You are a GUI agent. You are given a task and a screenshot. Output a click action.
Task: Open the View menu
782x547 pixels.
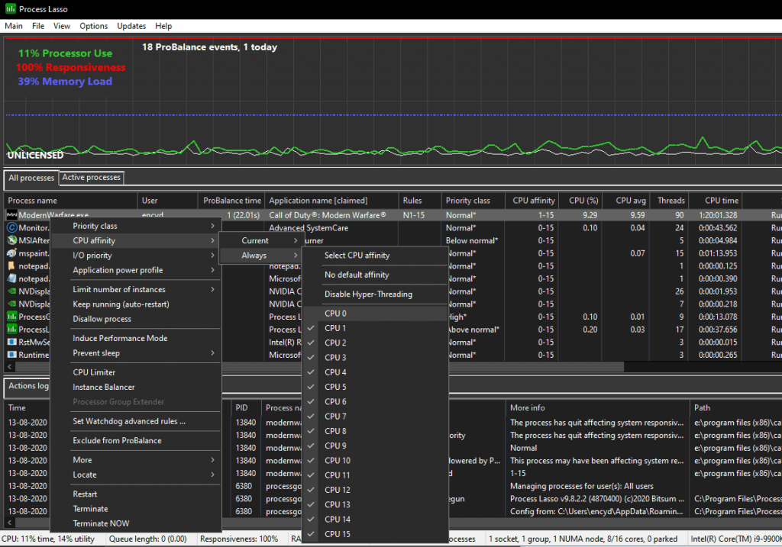[x=62, y=26]
